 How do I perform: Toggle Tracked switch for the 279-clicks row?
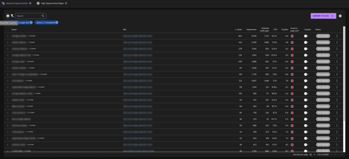coord(306,49)
